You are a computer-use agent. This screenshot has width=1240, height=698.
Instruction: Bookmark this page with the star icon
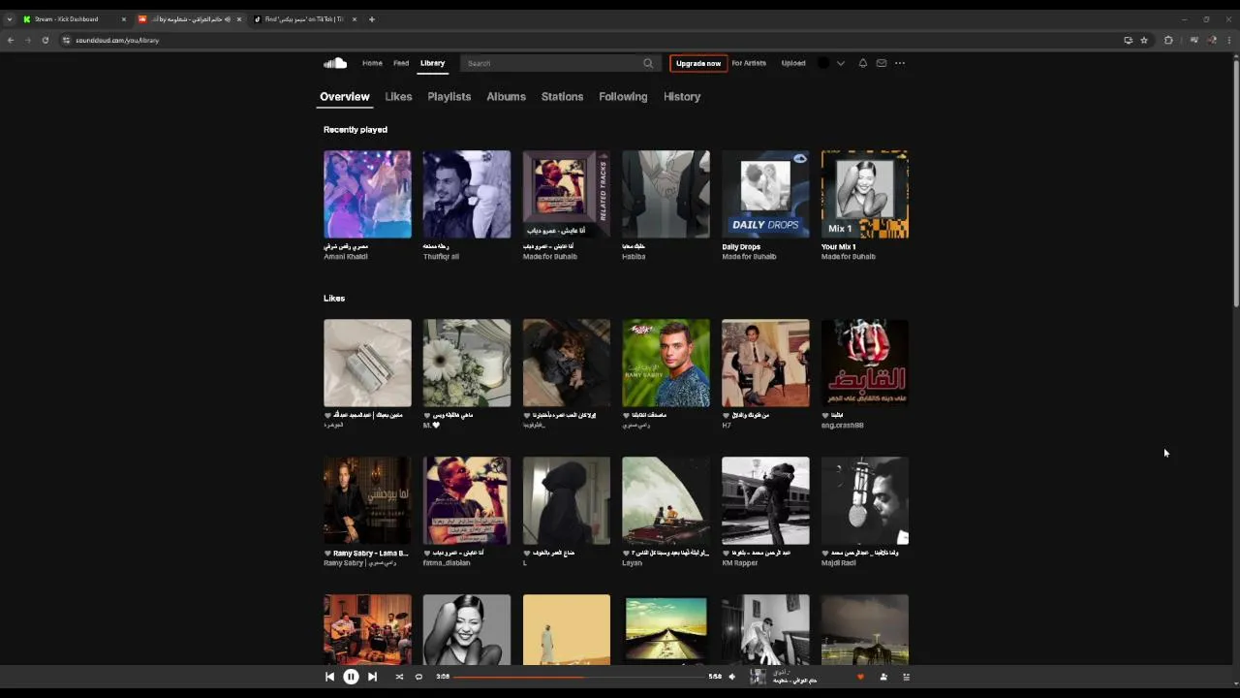click(1144, 40)
